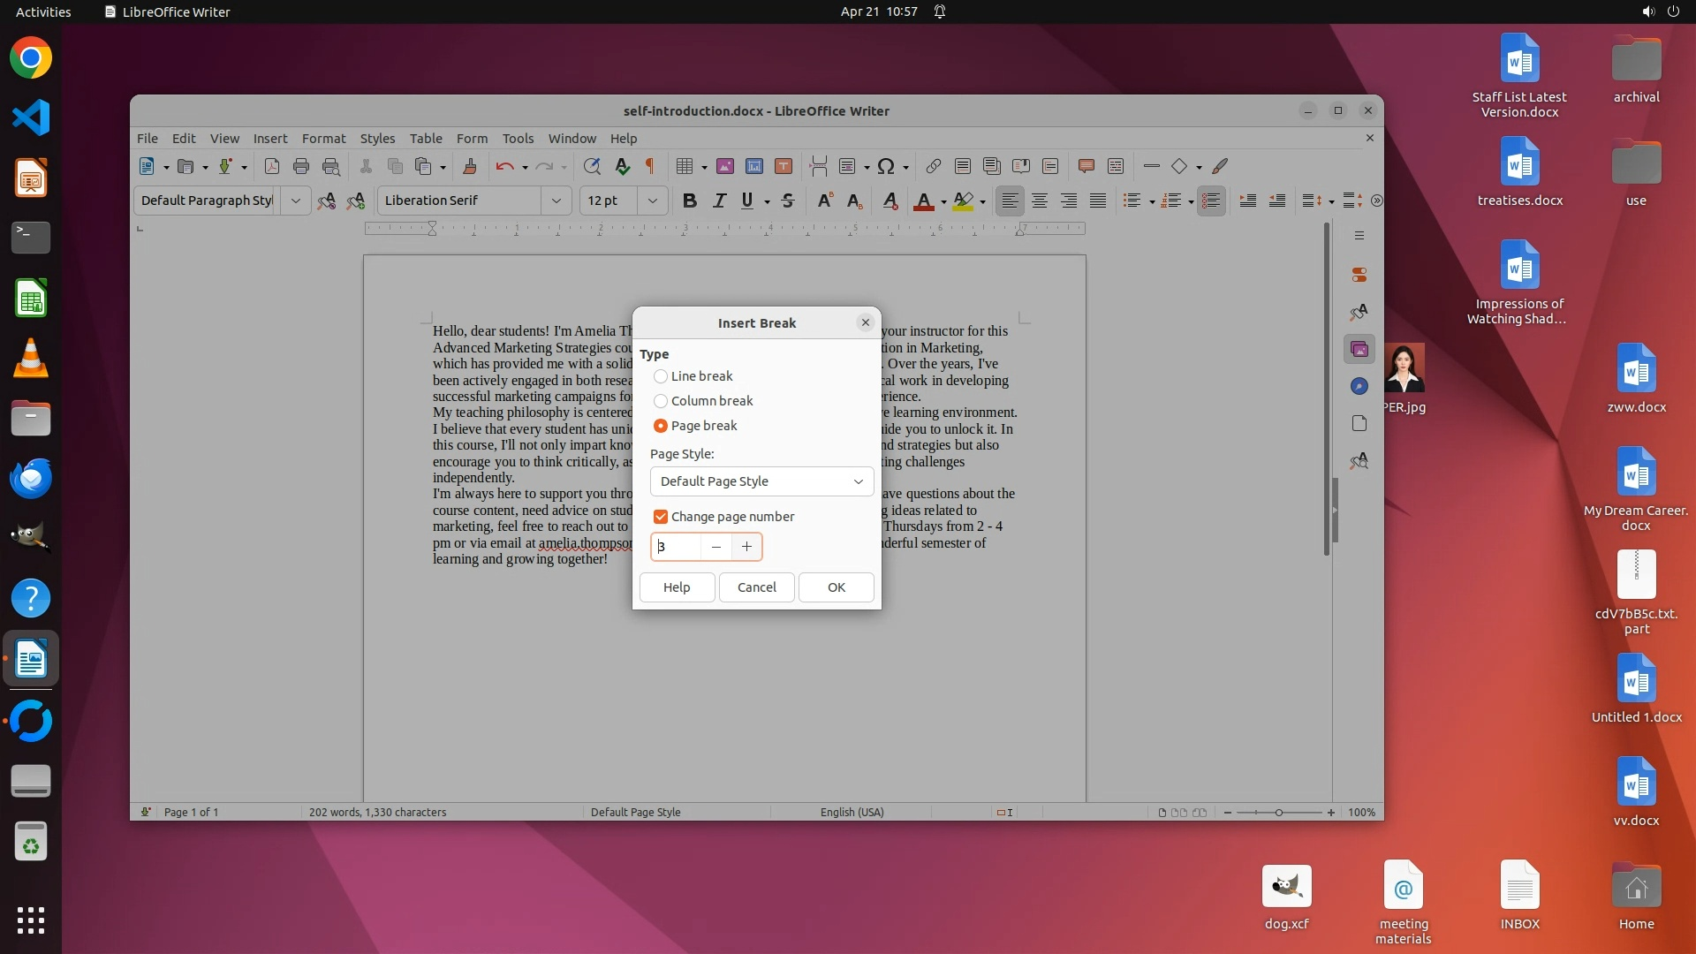Viewport: 1696px width, 954px height.
Task: Click the zoom slider in status bar
Action: coord(1278,812)
